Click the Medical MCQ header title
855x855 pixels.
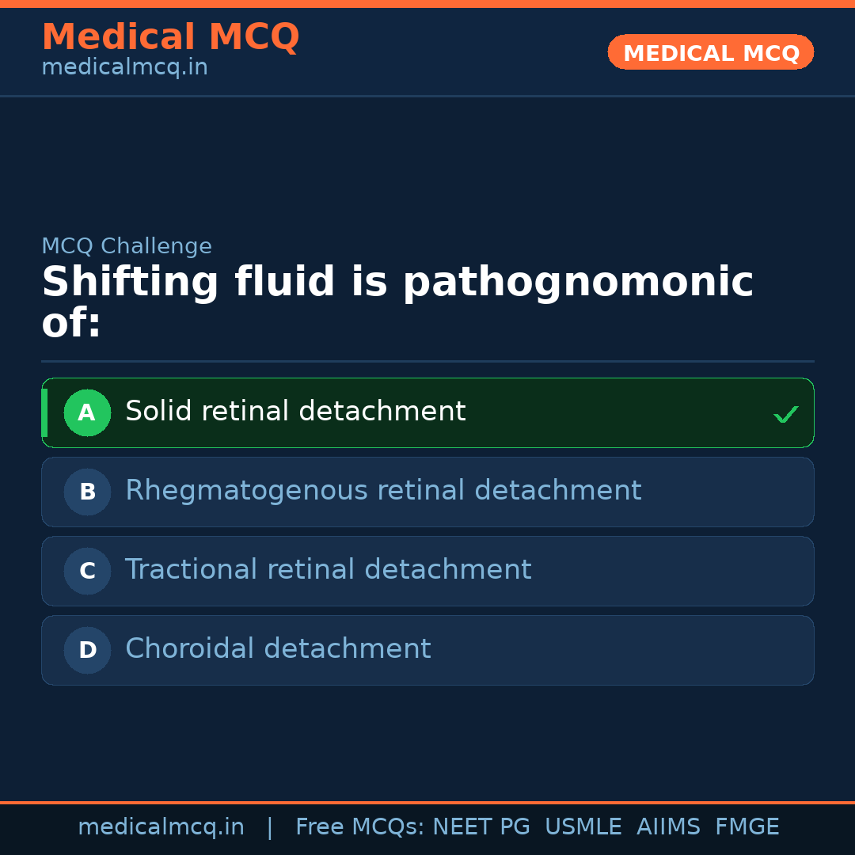pyautogui.click(x=170, y=37)
